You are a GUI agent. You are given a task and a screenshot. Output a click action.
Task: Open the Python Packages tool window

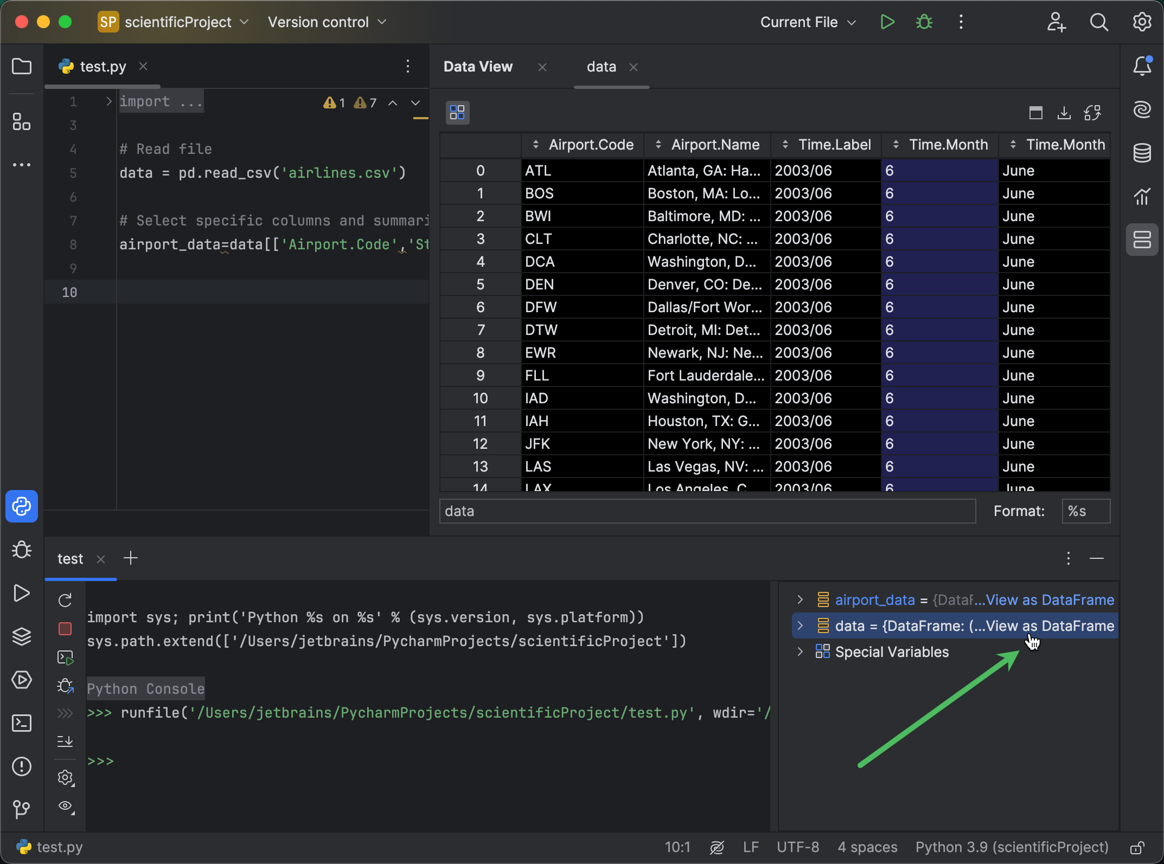22,636
